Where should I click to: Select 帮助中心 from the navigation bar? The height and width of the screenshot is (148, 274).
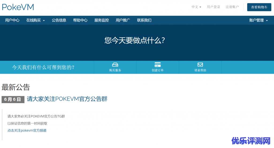coord(80,20)
